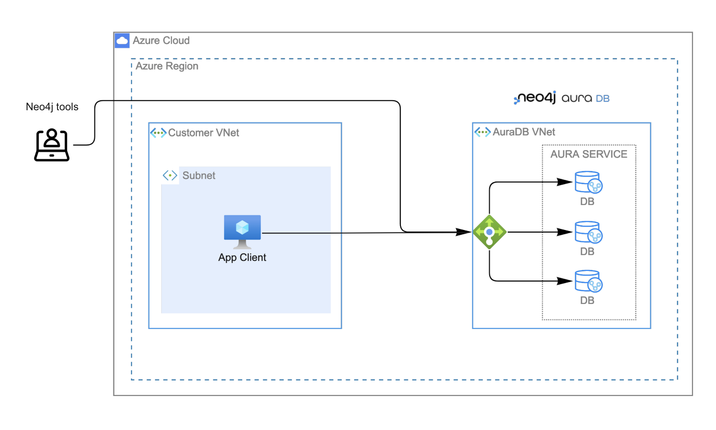The height and width of the screenshot is (430, 716).
Task: Click the 'Customer VNet' label
Action: point(204,133)
